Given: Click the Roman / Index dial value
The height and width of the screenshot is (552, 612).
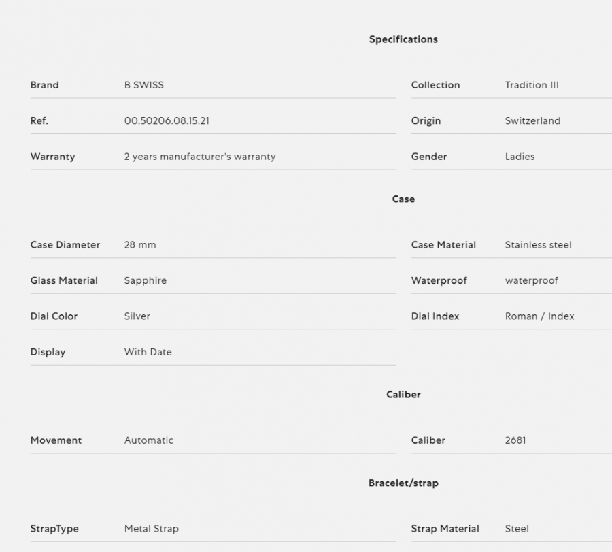Looking at the screenshot, I should pos(539,316).
